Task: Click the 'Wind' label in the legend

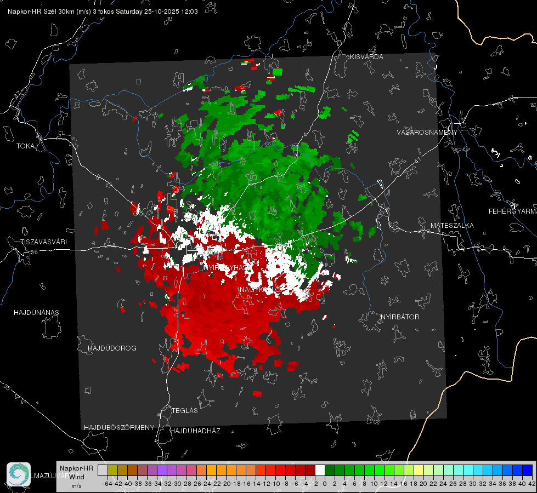Action: [x=77, y=477]
